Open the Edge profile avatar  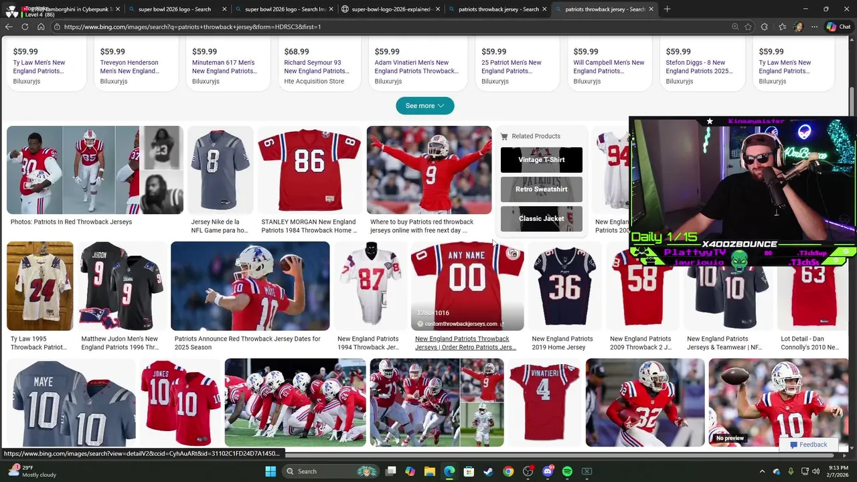pyautogui.click(x=798, y=27)
